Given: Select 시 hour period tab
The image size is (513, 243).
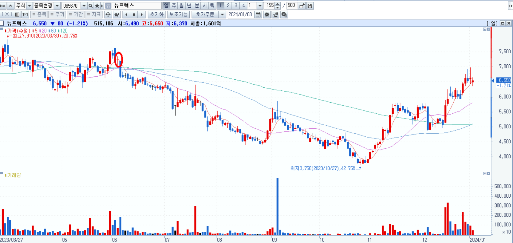Looking at the screenshot, I should [x=205, y=6].
